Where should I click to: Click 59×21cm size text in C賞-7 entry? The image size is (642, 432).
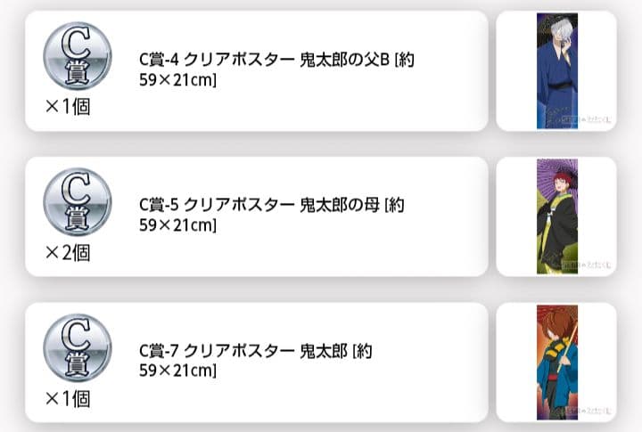[178, 371]
